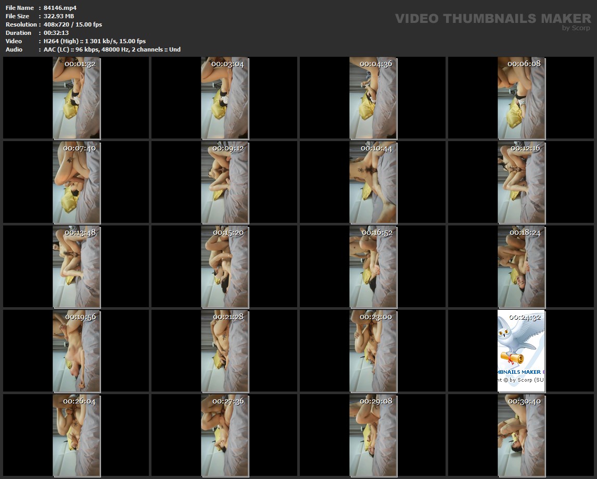Click the frame at timestamp 00:21:28

pyautogui.click(x=225, y=350)
